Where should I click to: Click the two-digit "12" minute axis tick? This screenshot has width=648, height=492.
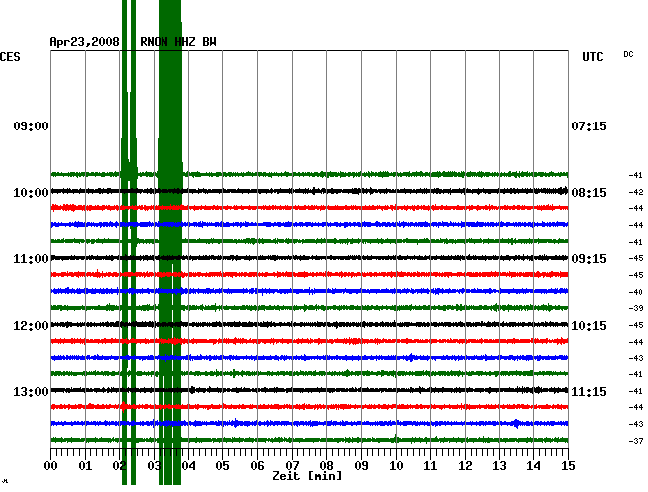465,466
